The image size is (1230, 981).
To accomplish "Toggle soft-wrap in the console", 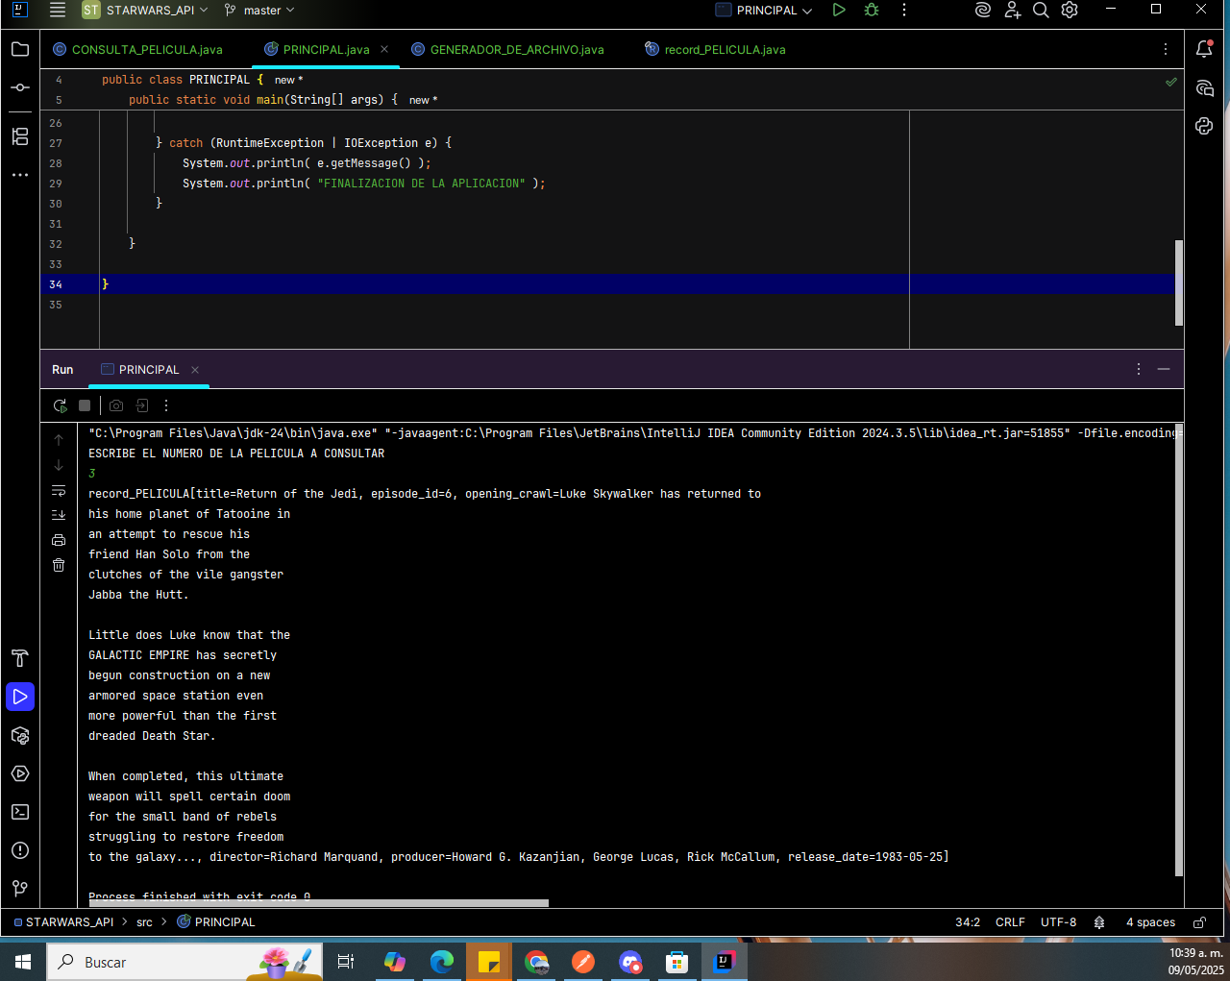I will pos(59,490).
